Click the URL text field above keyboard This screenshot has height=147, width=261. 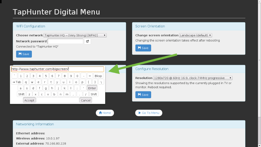[x=58, y=69]
